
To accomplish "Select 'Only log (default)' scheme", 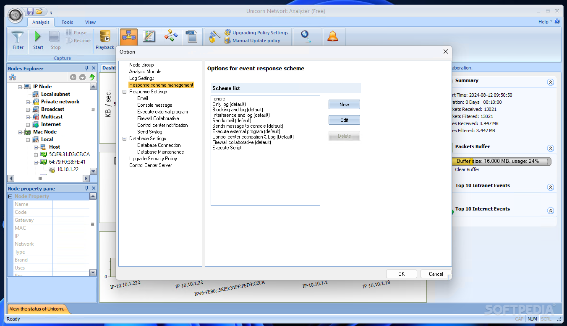I will coord(229,104).
